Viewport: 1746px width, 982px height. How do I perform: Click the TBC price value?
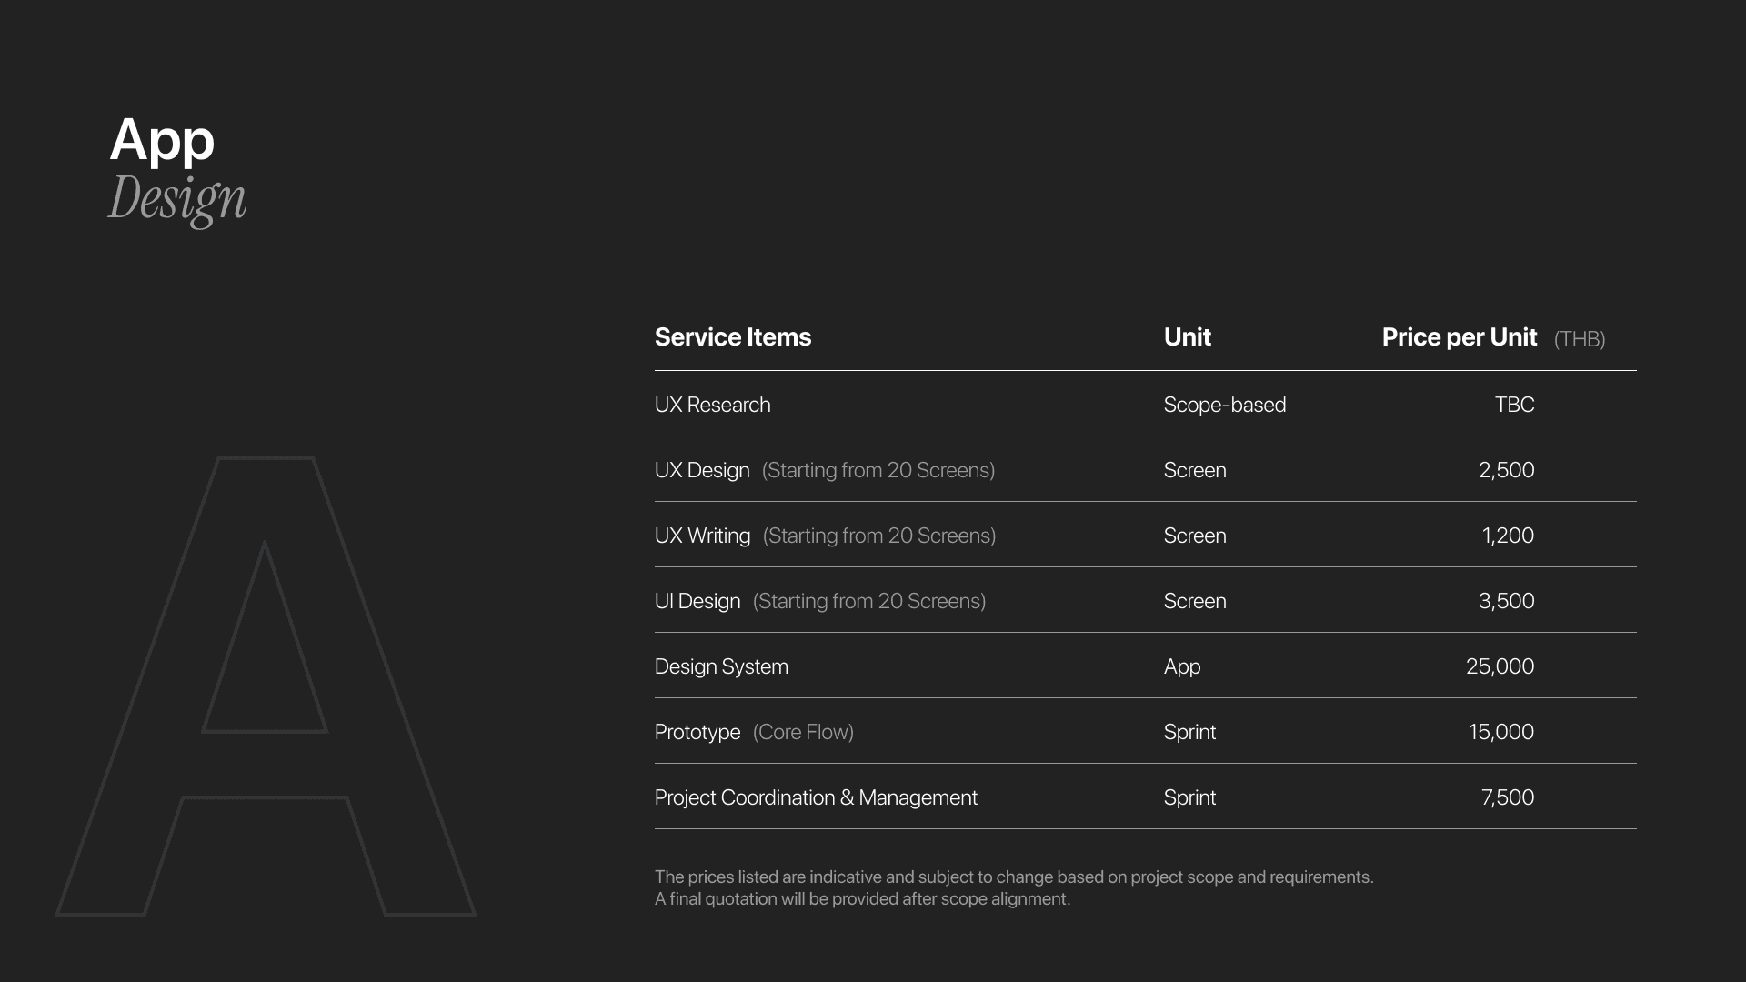point(1514,405)
